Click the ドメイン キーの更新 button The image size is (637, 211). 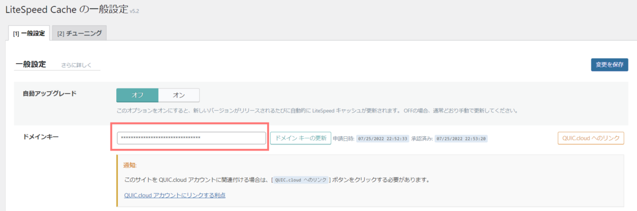[300, 138]
